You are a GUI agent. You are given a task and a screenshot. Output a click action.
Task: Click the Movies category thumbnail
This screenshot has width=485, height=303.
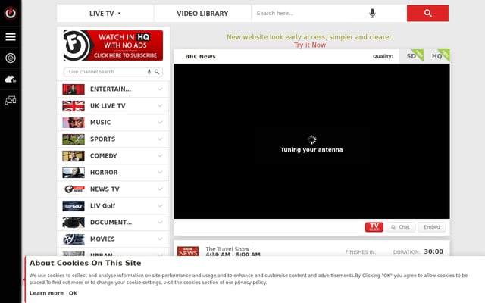[74, 239]
